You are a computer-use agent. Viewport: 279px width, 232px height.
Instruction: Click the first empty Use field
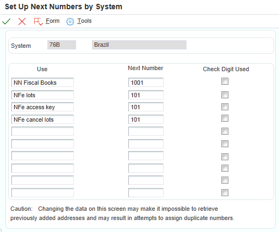click(x=42, y=131)
